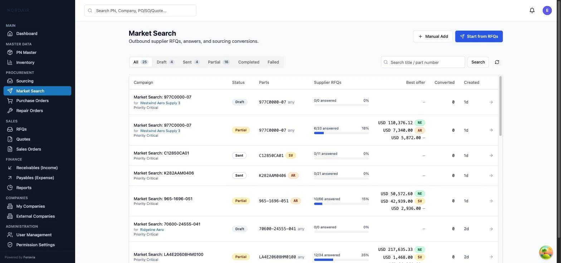Open the notifications bell
561x263 pixels.
pyautogui.click(x=532, y=10)
